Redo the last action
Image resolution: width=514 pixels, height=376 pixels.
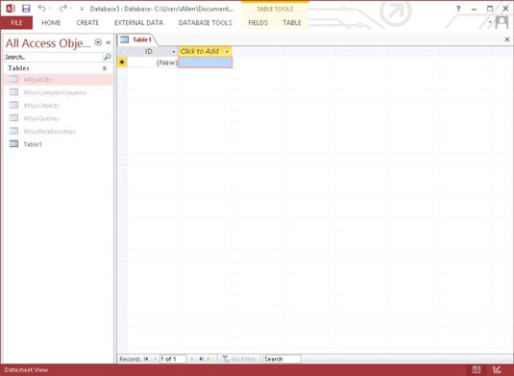click(63, 9)
